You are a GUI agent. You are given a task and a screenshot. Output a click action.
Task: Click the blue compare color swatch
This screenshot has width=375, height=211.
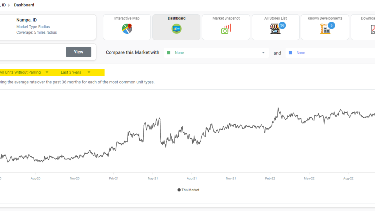[290, 53]
